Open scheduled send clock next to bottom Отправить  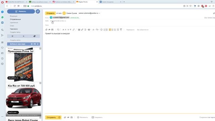pos(59,117)
